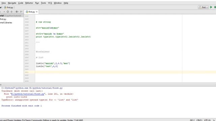
Task: Open the Navigate menu
Action: click(x=12, y=3)
